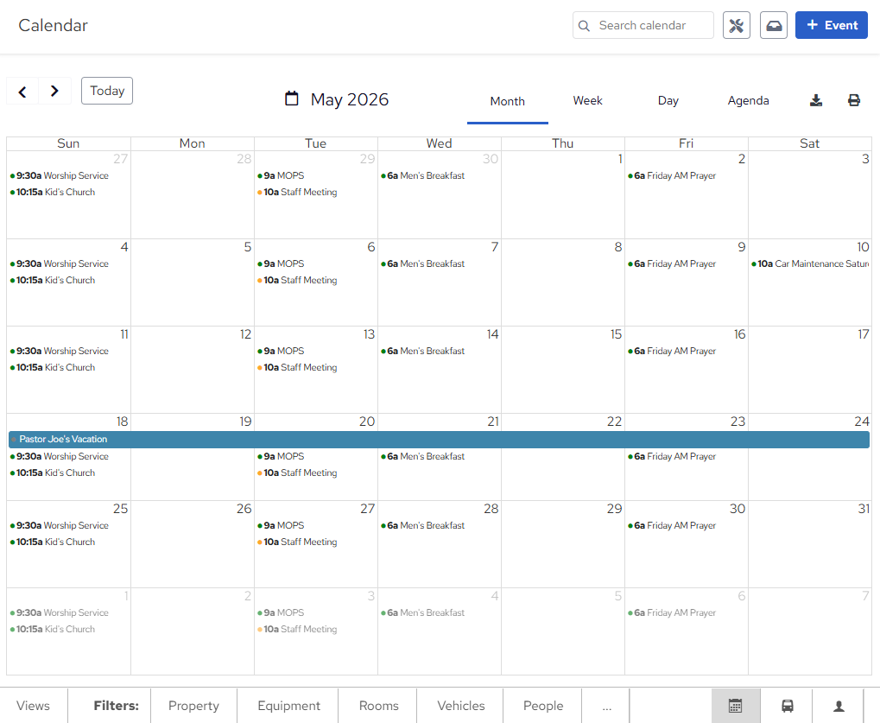
Task: Open the Property filter
Action: [x=193, y=706]
